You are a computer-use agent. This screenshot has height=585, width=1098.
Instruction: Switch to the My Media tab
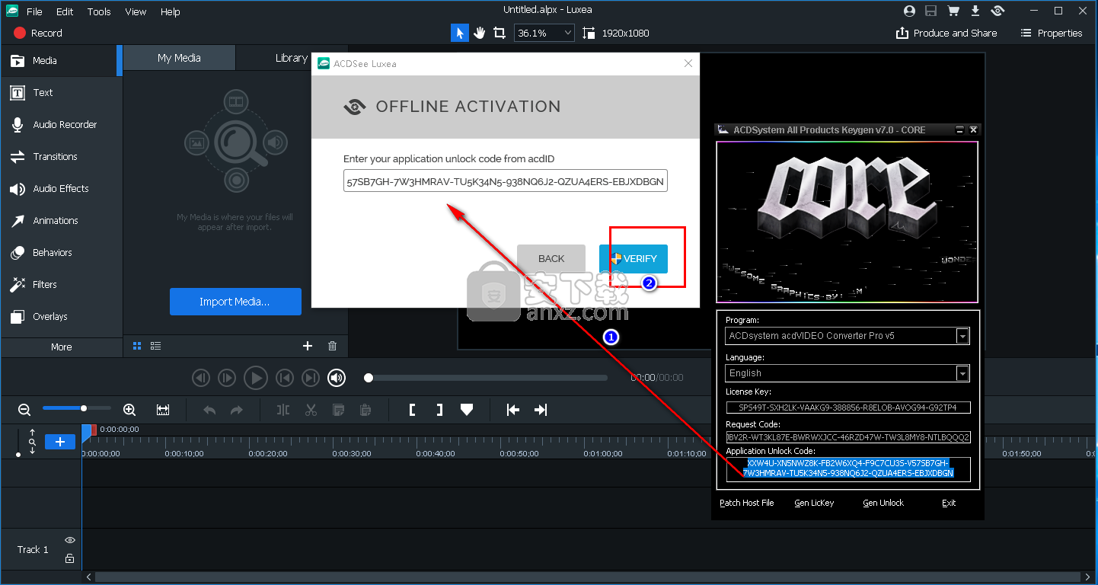pyautogui.click(x=179, y=58)
